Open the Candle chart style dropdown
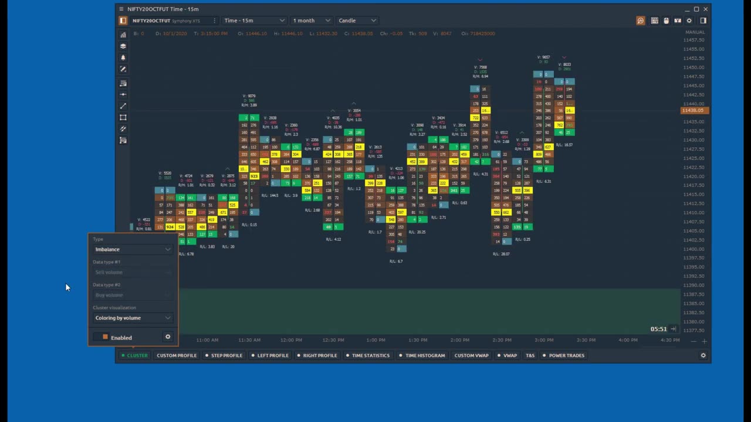This screenshot has height=422, width=751. (x=357, y=21)
